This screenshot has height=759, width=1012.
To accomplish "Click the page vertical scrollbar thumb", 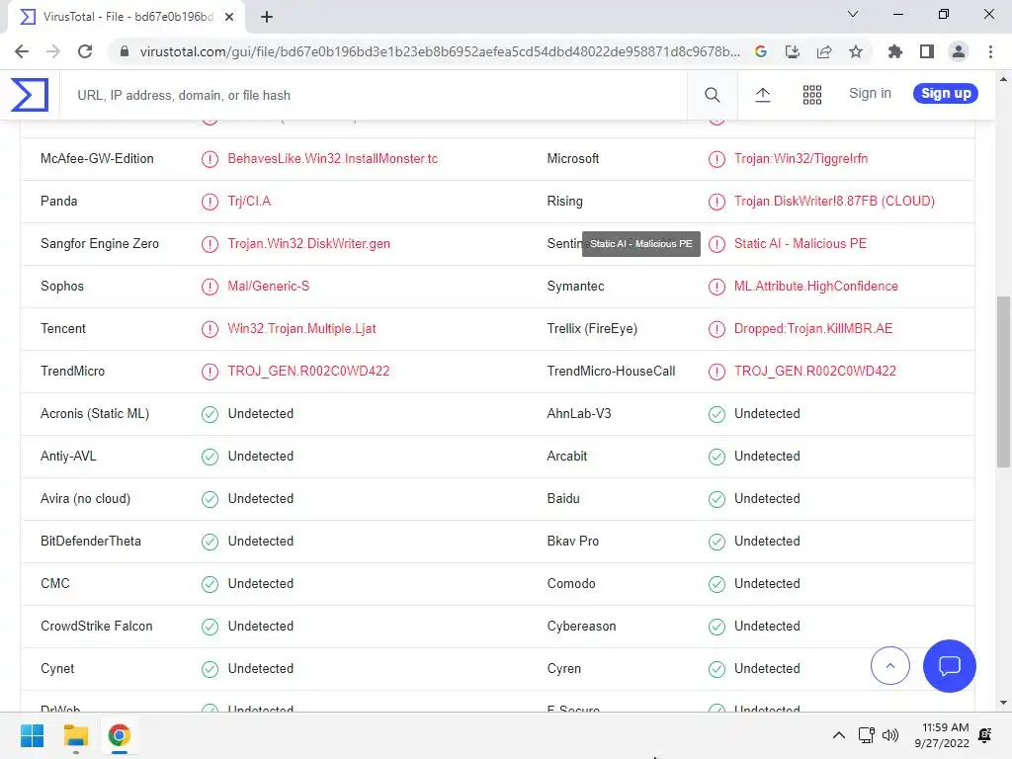I will [1003, 382].
